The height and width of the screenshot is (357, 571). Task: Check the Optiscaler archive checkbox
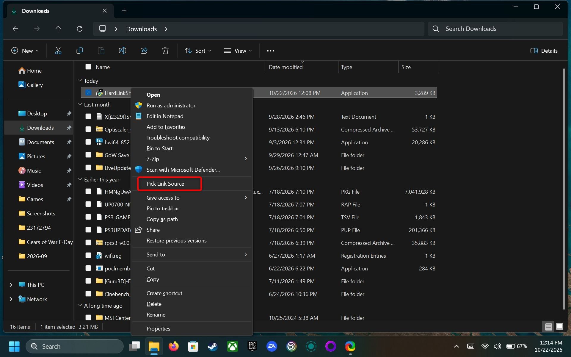(88, 129)
